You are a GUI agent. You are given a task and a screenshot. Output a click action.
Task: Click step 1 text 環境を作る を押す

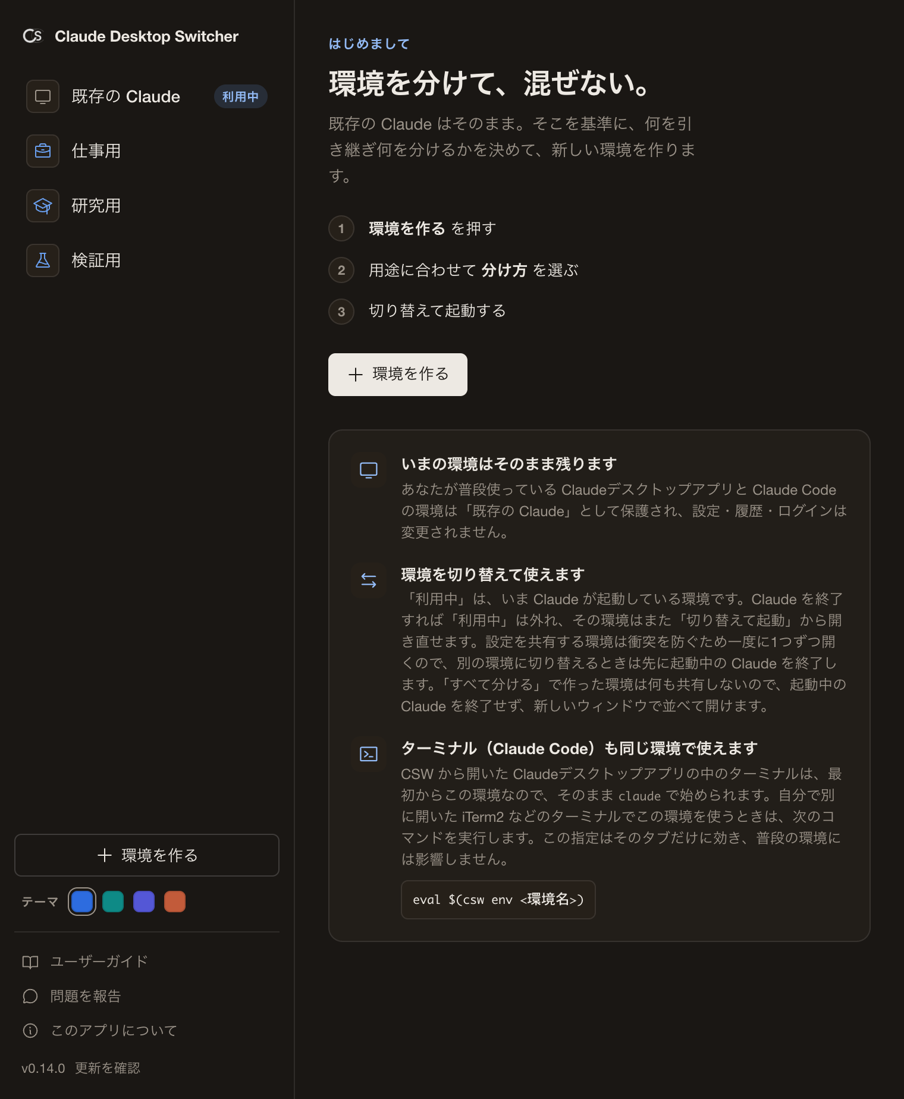click(432, 228)
